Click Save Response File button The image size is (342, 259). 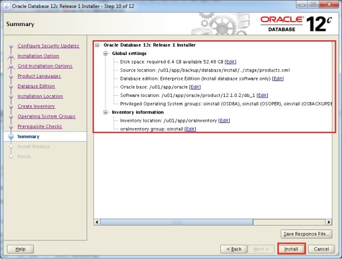click(x=306, y=234)
